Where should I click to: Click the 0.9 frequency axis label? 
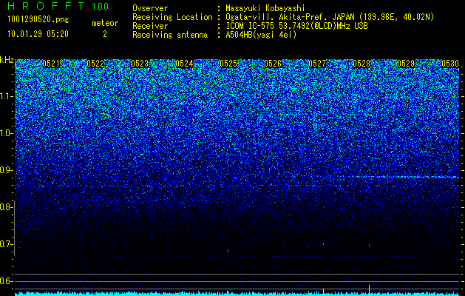[x=7, y=170]
